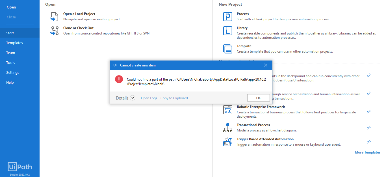Click the Open a Local Project icon
The height and width of the screenshot is (177, 386).
tap(54, 17)
